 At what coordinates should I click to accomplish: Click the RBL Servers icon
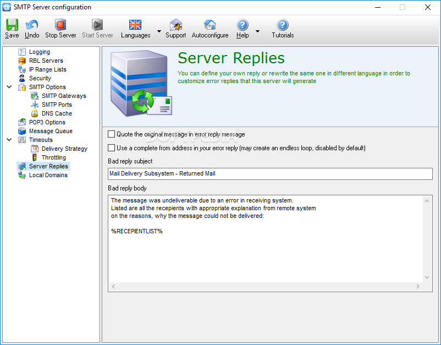coord(22,61)
